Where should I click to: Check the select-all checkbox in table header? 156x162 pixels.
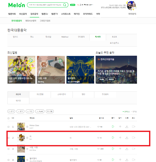[x=8, y=118]
